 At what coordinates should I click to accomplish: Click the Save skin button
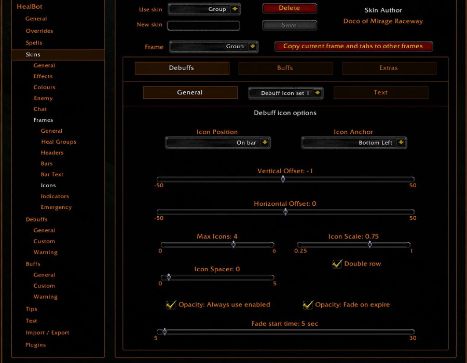coord(290,25)
